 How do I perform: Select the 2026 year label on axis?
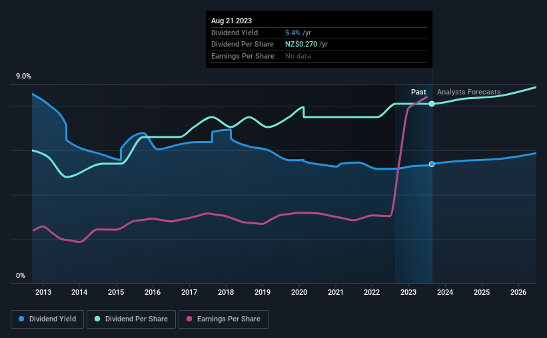(518, 292)
